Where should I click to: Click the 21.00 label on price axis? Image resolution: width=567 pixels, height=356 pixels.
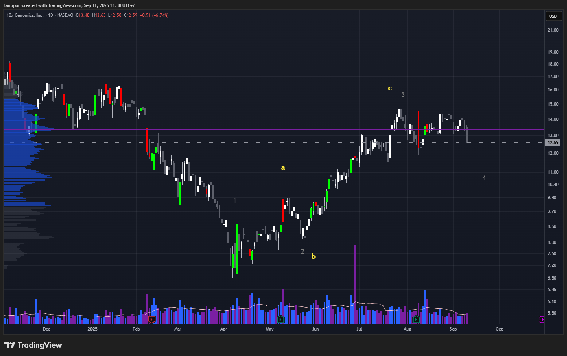(553, 30)
